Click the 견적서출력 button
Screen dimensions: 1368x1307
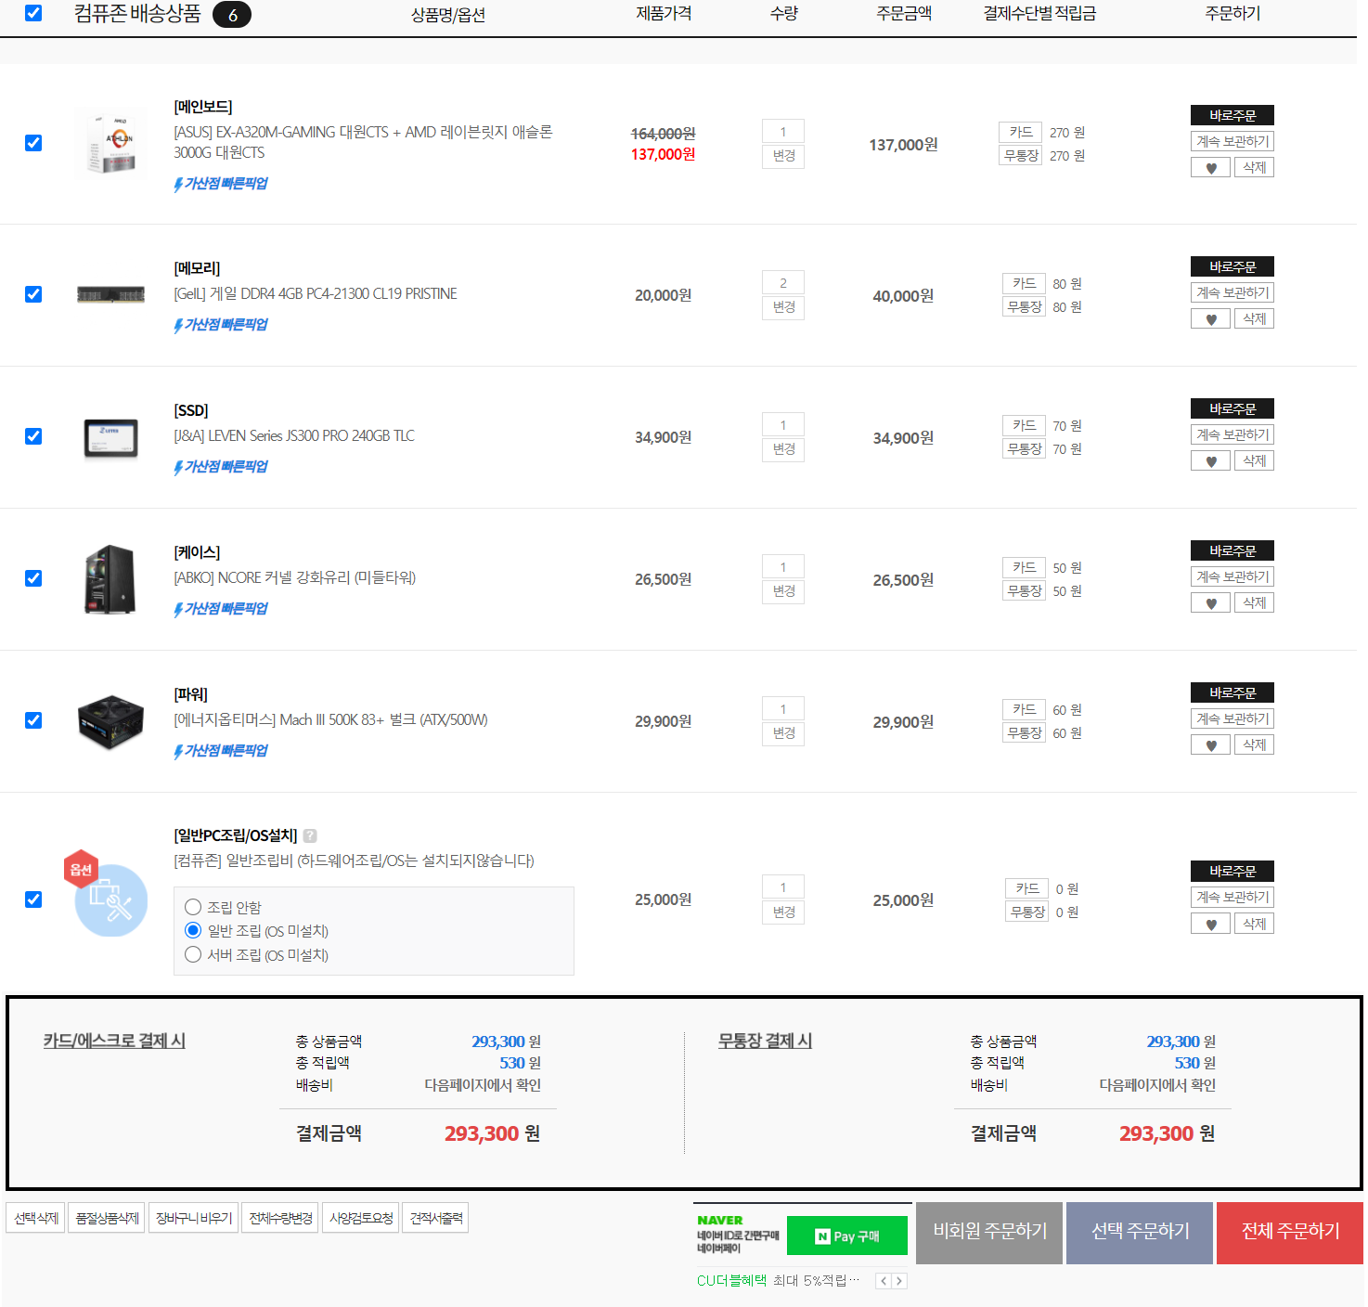pyautogui.click(x=435, y=1218)
